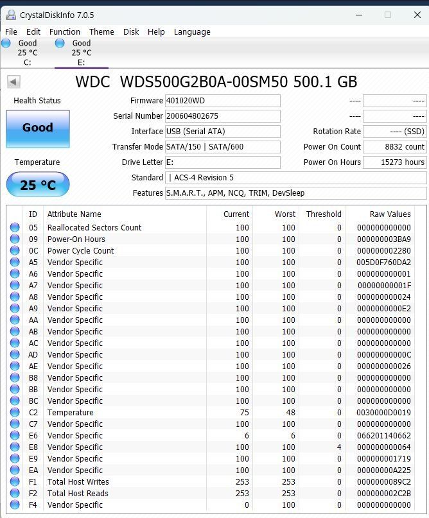
Task: Click the Good health status button
Action: click(x=38, y=129)
